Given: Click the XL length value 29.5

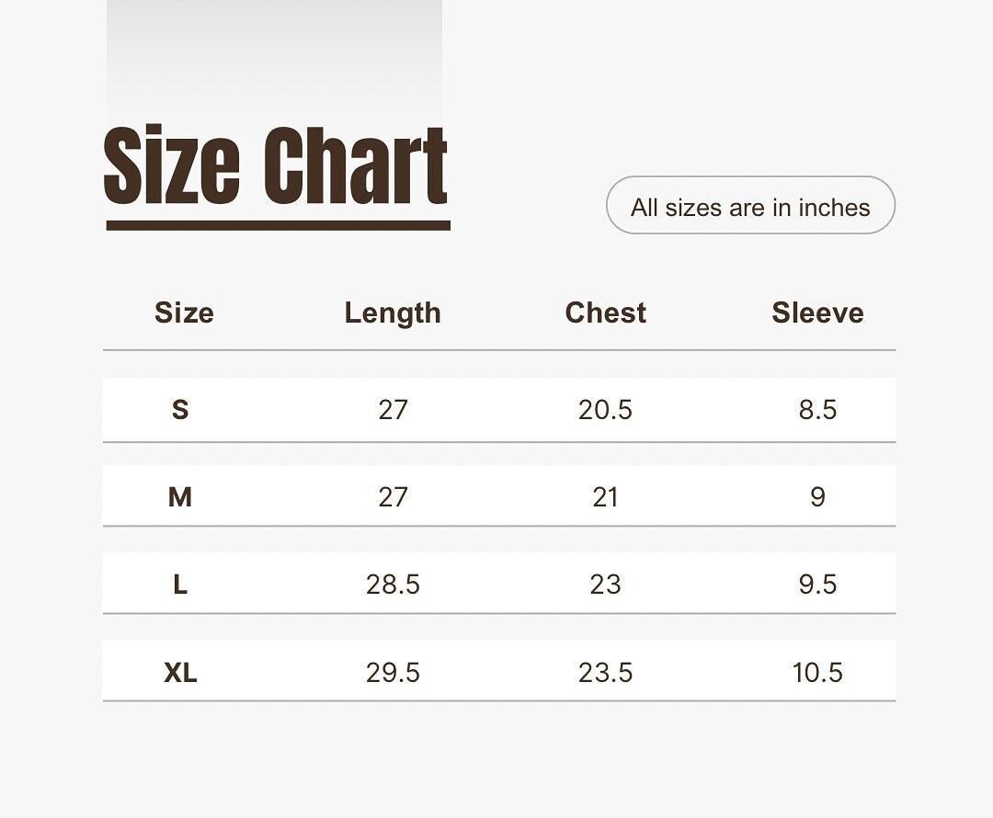Looking at the screenshot, I should tap(393, 673).
